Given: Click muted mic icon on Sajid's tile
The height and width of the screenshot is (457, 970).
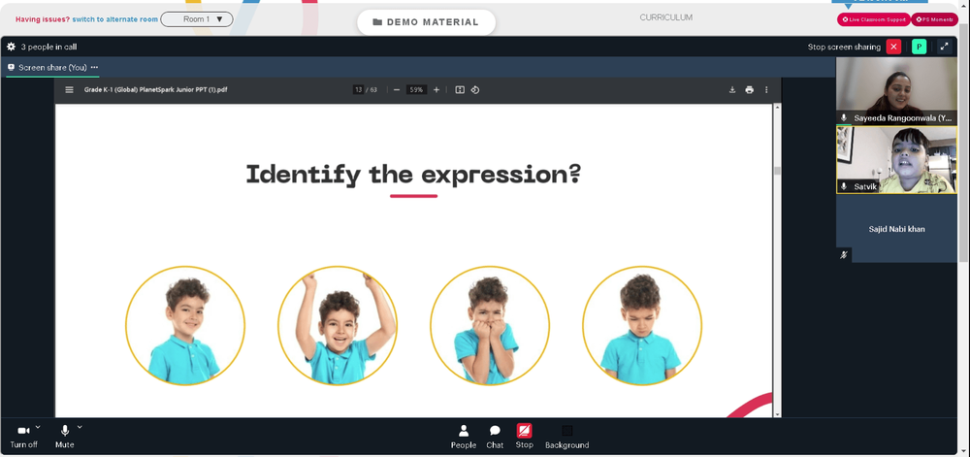Looking at the screenshot, I should [x=844, y=255].
